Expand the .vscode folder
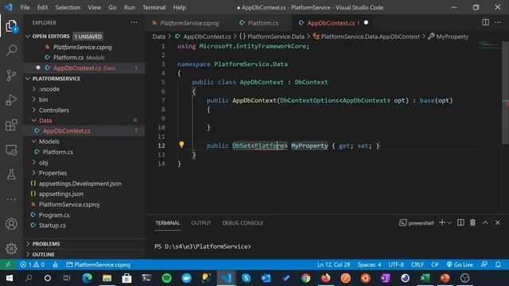509x286 pixels. 49,89
